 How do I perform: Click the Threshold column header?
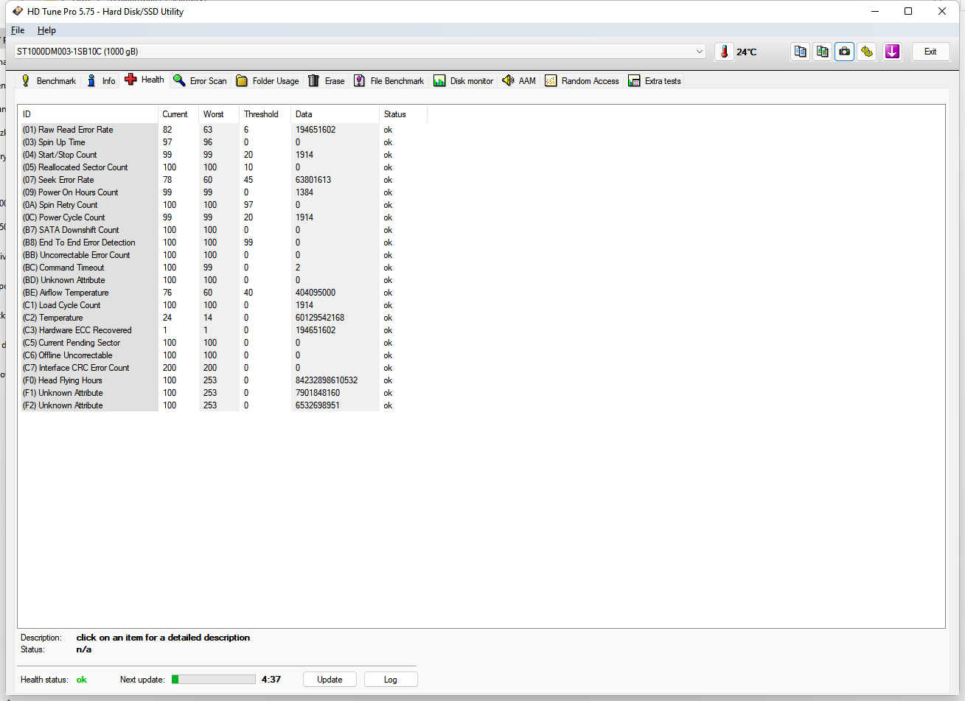261,114
